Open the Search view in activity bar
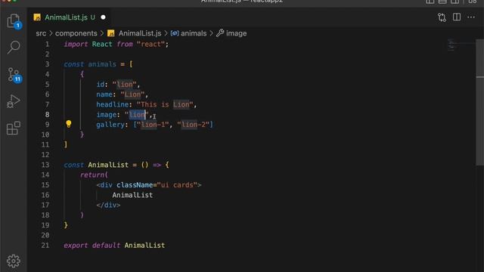 [x=14, y=48]
